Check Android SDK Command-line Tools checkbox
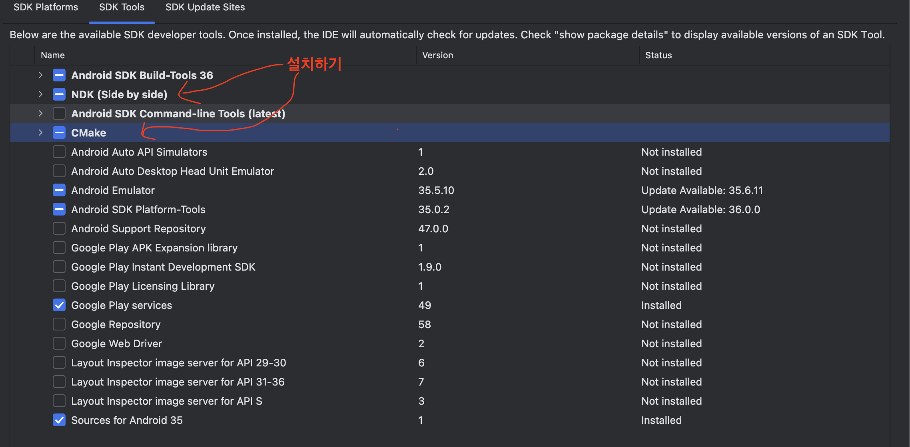 click(59, 113)
